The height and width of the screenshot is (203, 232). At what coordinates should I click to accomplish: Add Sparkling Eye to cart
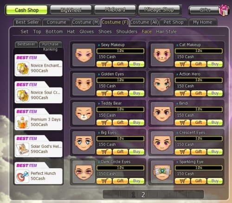182,181
